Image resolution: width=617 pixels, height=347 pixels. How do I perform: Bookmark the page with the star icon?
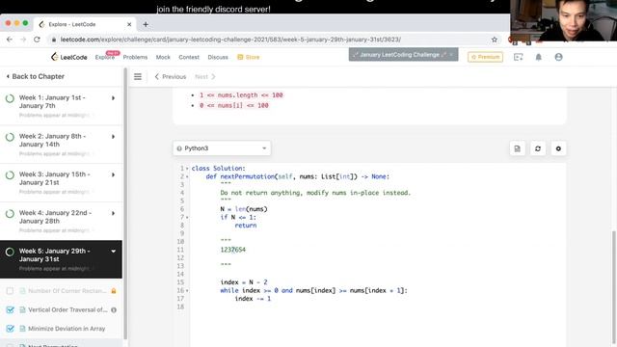(x=495, y=40)
